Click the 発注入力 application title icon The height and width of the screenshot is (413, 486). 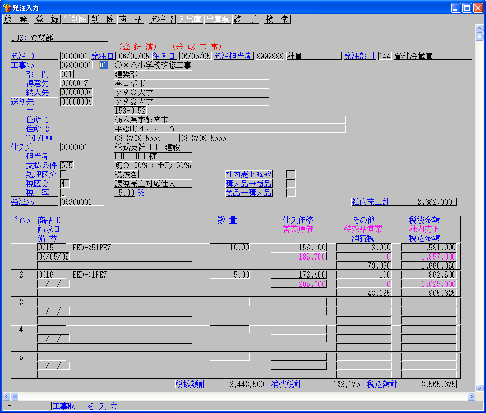coord(7,8)
